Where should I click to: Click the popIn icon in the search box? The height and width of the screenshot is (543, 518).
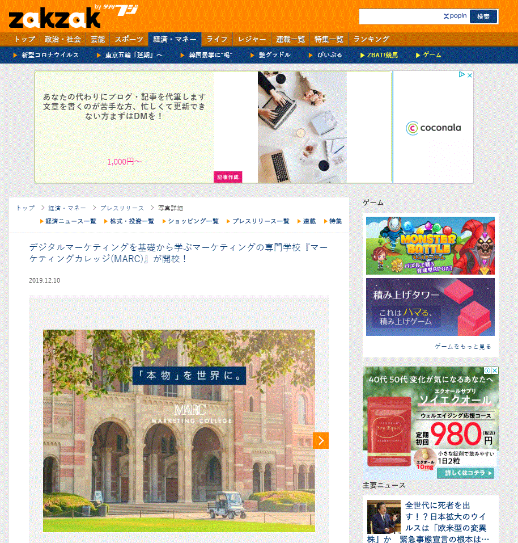453,16
